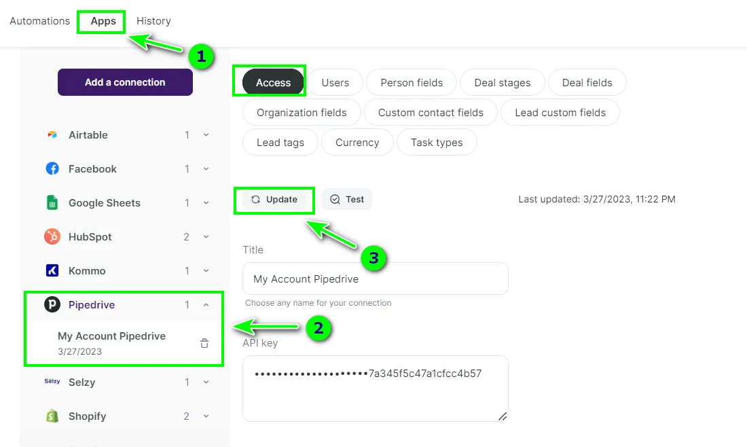Select the Facebook connection icon
Image resolution: width=747 pixels, height=447 pixels.
[52, 168]
